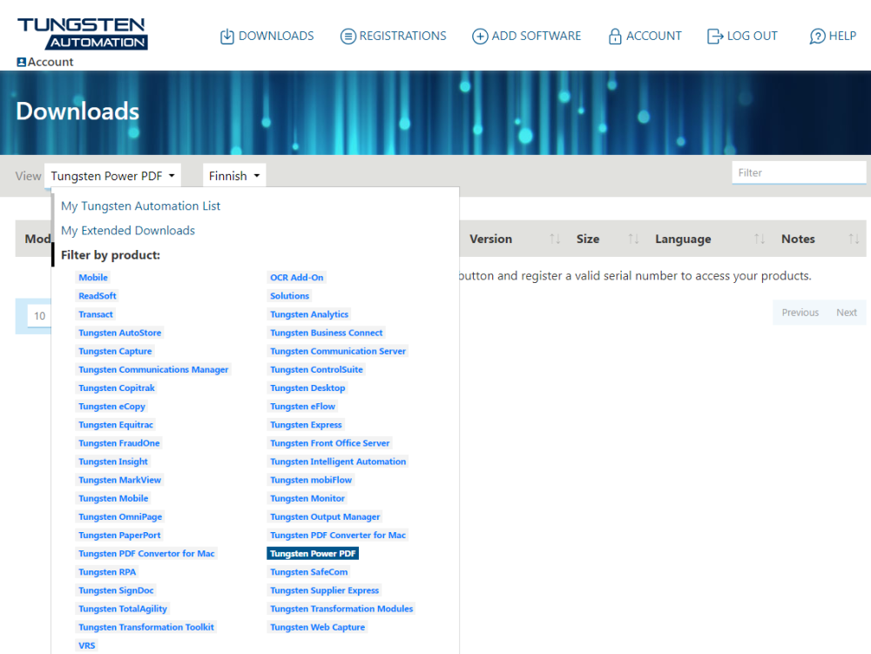Image resolution: width=871 pixels, height=654 pixels.
Task: Choose Tungsten OmniPage from product filter
Action: point(120,517)
